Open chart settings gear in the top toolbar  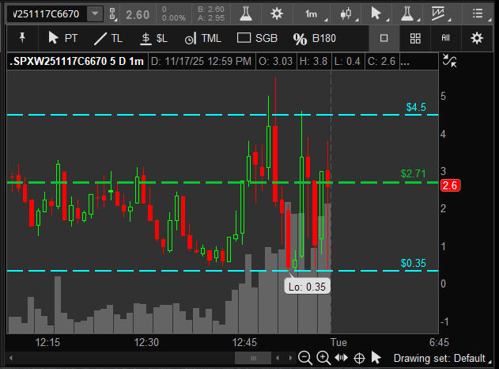[277, 14]
